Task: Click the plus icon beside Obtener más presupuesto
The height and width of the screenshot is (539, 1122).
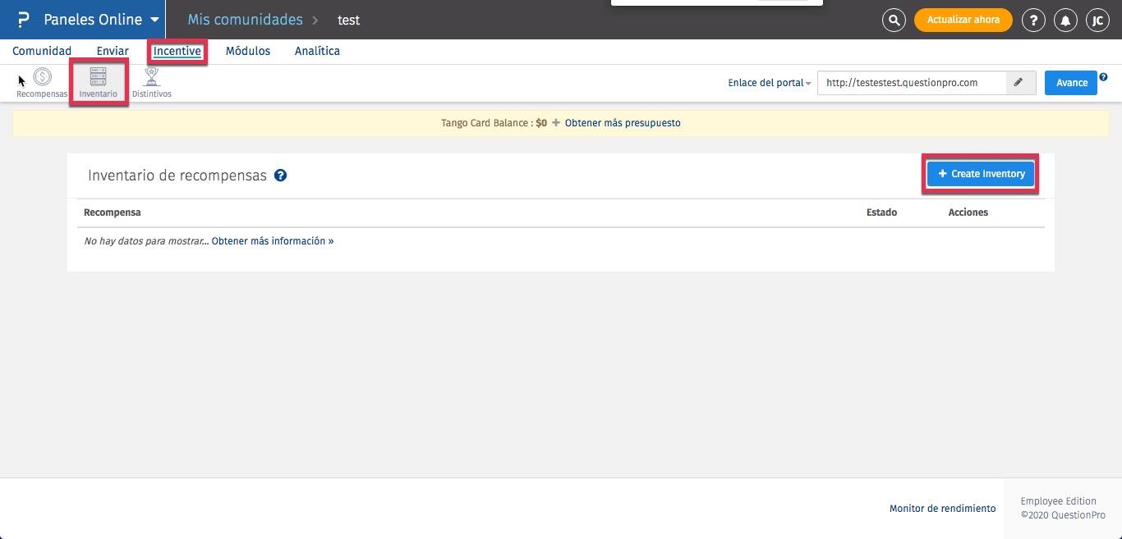Action: pyautogui.click(x=556, y=123)
